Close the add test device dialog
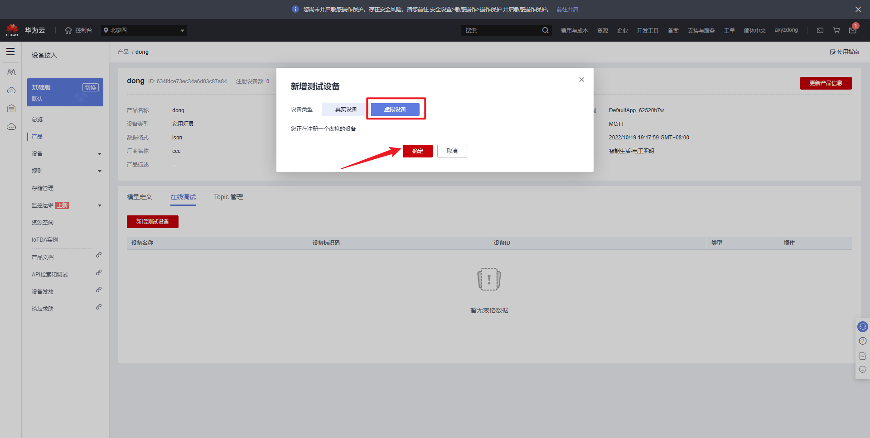This screenshot has height=438, width=870. (582, 80)
